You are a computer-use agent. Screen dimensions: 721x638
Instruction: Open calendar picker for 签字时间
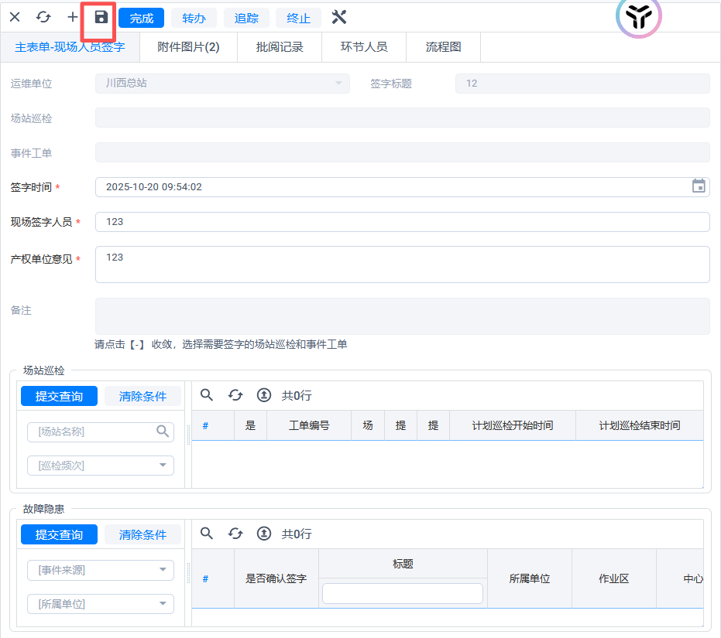(x=698, y=186)
